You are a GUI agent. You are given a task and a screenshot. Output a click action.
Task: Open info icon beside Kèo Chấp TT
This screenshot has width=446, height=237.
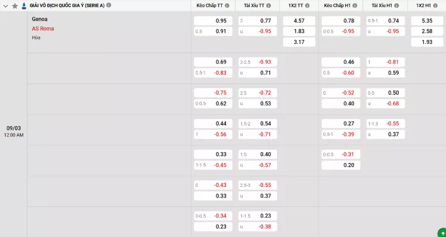tap(229, 6)
